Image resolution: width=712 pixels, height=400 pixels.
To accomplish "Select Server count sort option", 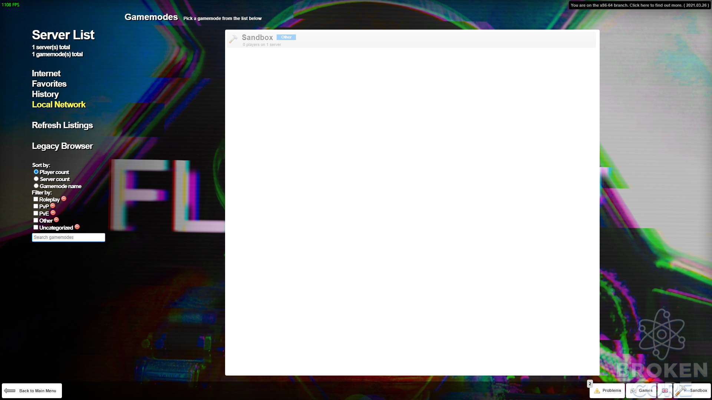I will pos(36,179).
